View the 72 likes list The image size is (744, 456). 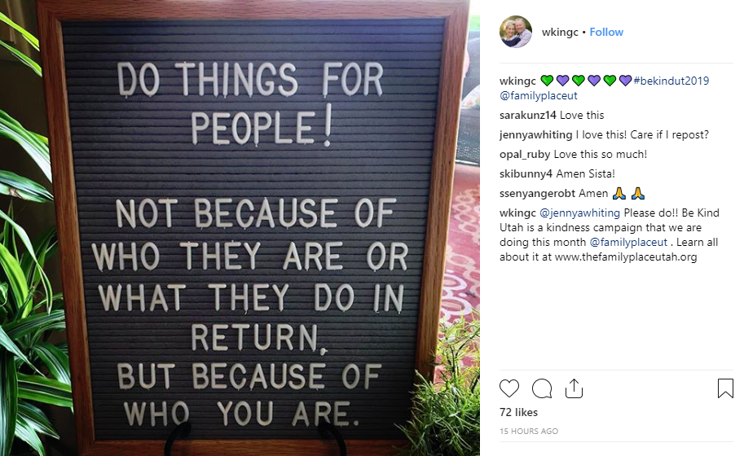point(519,413)
